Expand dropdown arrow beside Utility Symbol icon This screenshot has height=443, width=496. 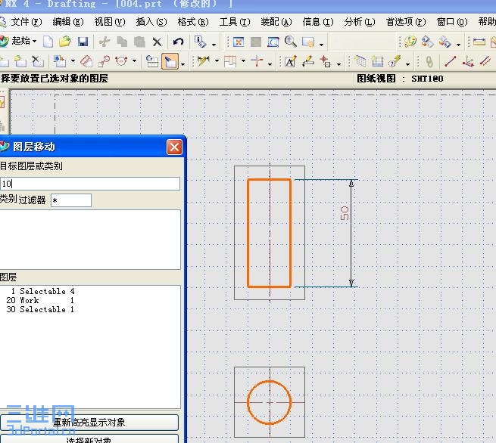coord(270,64)
